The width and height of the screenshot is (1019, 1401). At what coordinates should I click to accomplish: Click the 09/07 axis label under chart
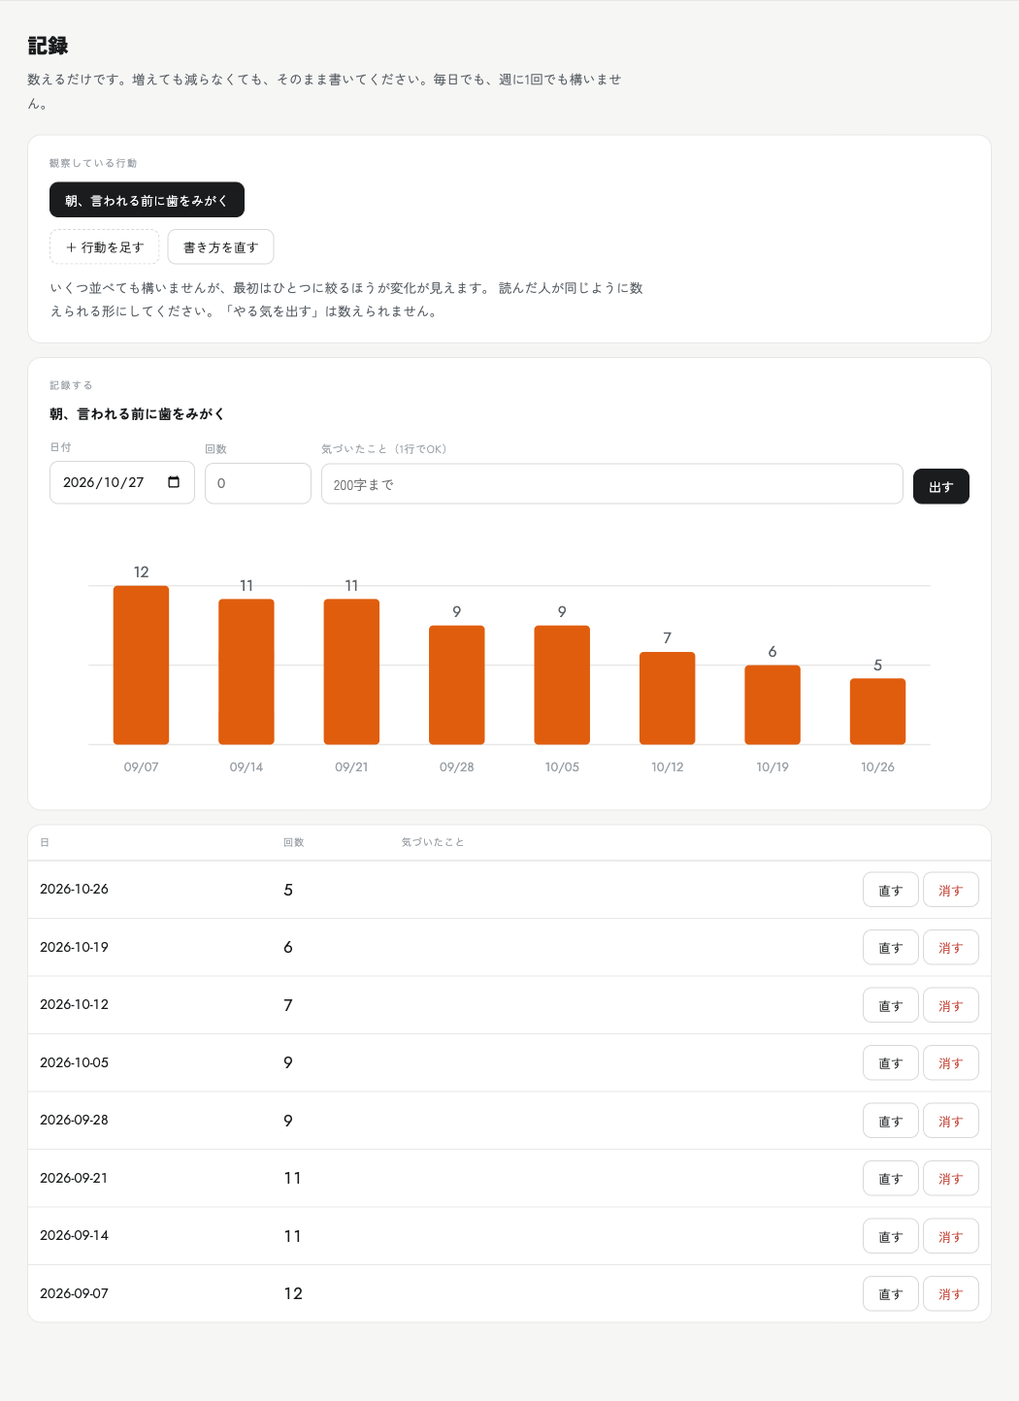[x=142, y=766]
